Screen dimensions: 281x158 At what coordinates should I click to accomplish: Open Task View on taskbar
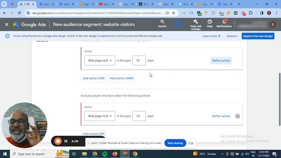(74, 154)
